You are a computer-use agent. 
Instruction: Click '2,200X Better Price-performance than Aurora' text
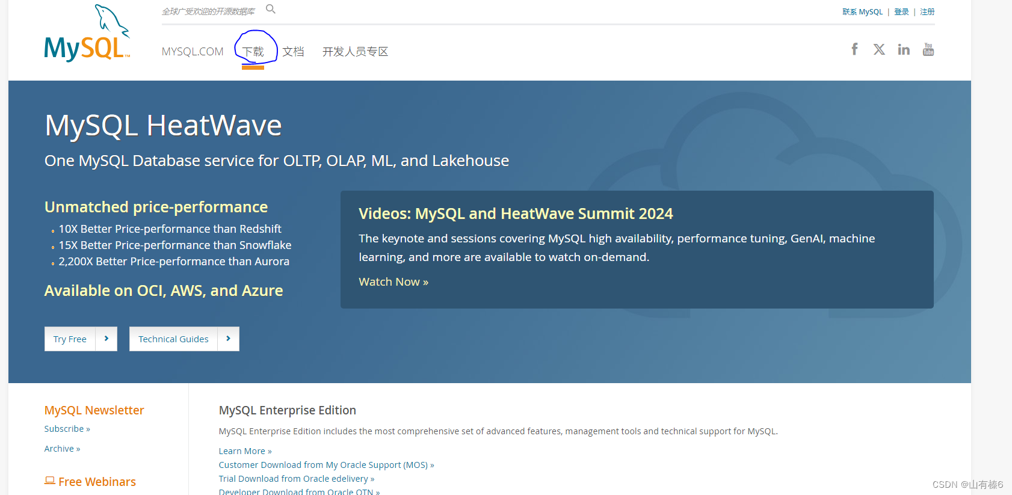174,261
